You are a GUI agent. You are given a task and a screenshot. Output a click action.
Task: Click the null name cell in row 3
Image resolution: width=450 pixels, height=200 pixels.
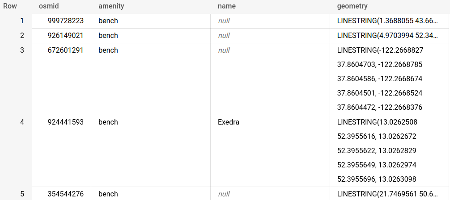(x=224, y=50)
